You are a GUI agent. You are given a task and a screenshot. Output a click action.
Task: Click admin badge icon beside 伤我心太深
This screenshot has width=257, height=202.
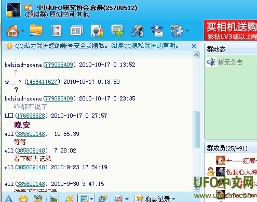pyautogui.click(x=211, y=171)
